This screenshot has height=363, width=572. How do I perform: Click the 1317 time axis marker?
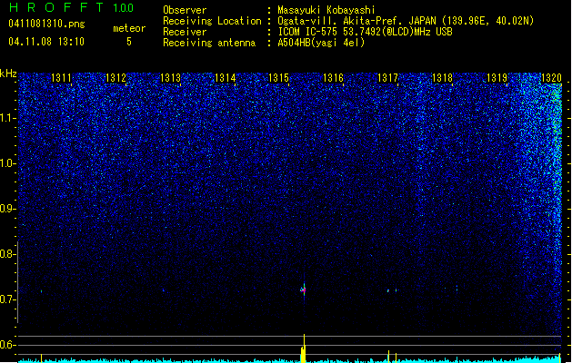(387, 78)
